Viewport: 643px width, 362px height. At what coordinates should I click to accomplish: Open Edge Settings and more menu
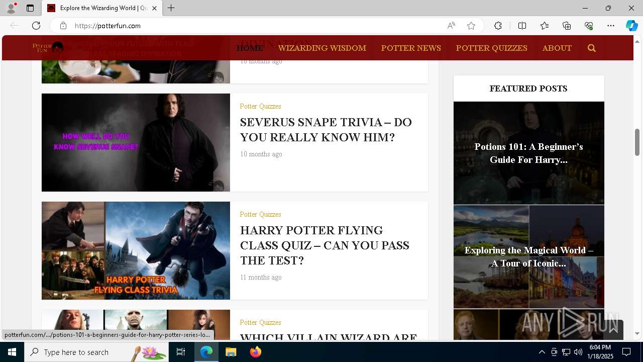[611, 26]
